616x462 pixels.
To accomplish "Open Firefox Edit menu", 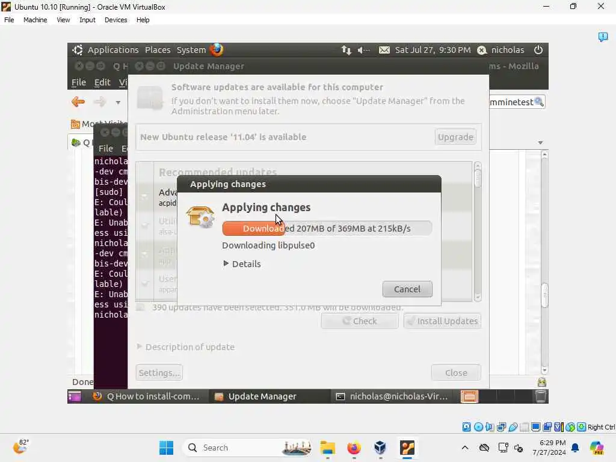I will [x=102, y=82].
